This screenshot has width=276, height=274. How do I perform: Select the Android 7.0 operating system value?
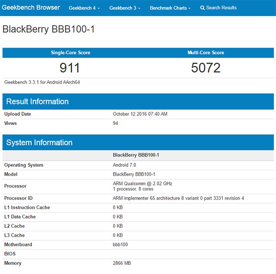pos(124,165)
